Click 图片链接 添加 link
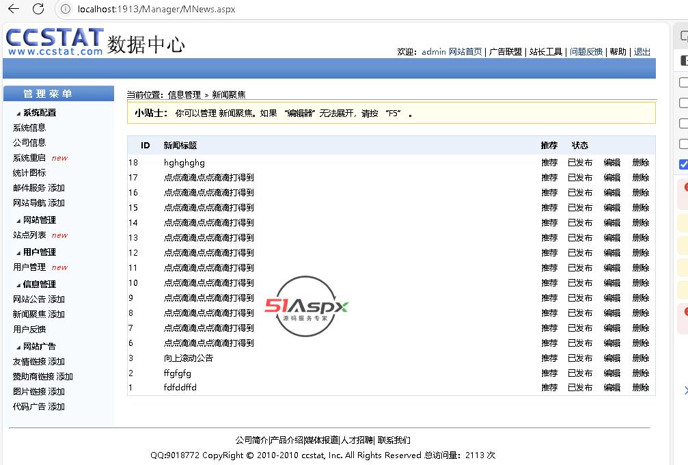This screenshot has width=688, height=465. point(39,392)
